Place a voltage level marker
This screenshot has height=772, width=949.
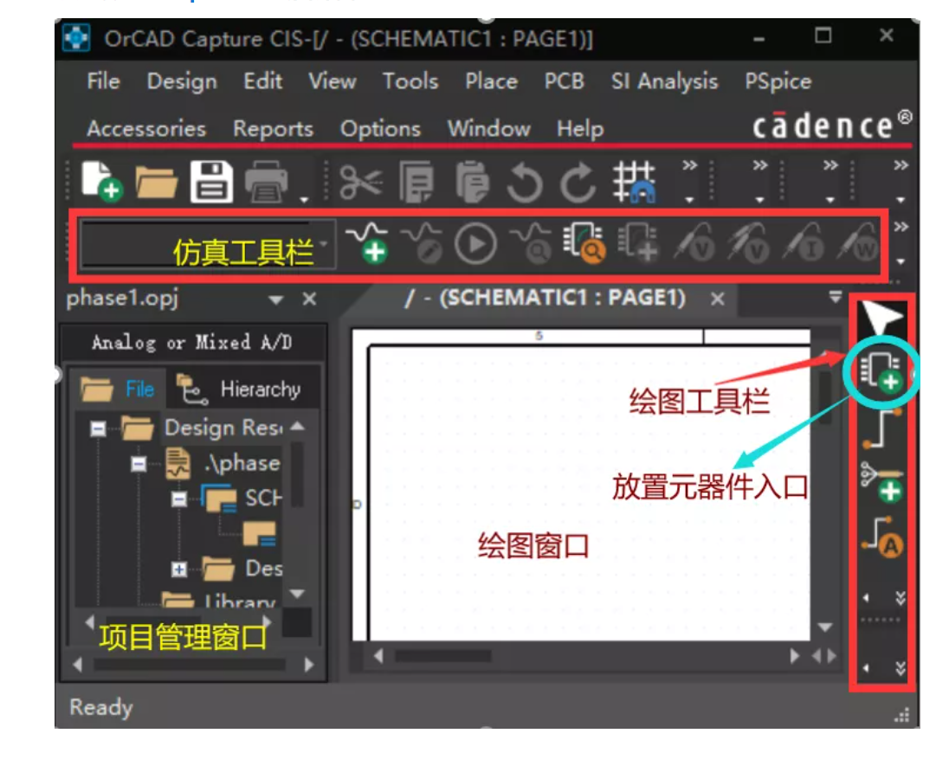pyautogui.click(x=694, y=243)
